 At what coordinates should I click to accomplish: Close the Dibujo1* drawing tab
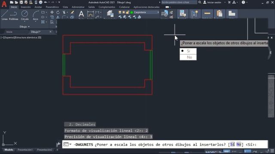click(51, 32)
